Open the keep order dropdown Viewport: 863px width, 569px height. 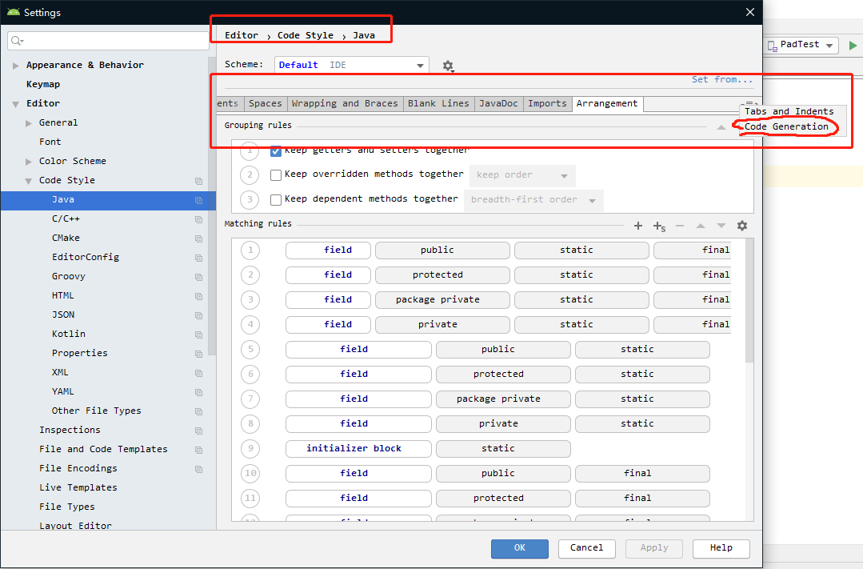click(522, 175)
